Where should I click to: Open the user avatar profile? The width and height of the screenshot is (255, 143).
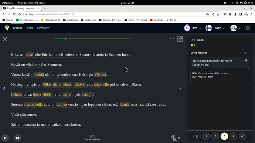tap(234, 28)
